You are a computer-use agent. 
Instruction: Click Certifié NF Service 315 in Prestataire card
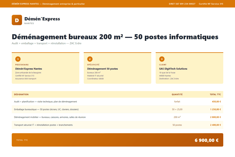click(25, 76)
